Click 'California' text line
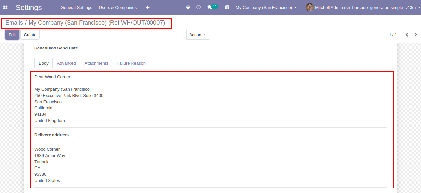The height and width of the screenshot is (193, 421). pyautogui.click(x=43, y=108)
